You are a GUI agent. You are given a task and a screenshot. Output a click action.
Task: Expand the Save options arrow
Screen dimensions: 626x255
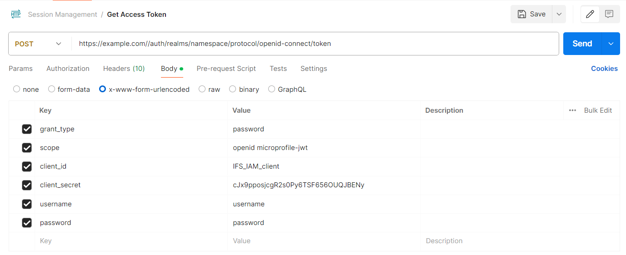click(x=559, y=14)
